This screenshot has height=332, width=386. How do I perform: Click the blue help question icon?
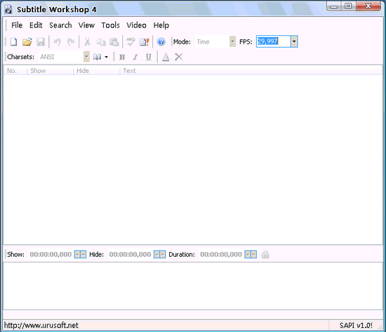click(x=161, y=42)
